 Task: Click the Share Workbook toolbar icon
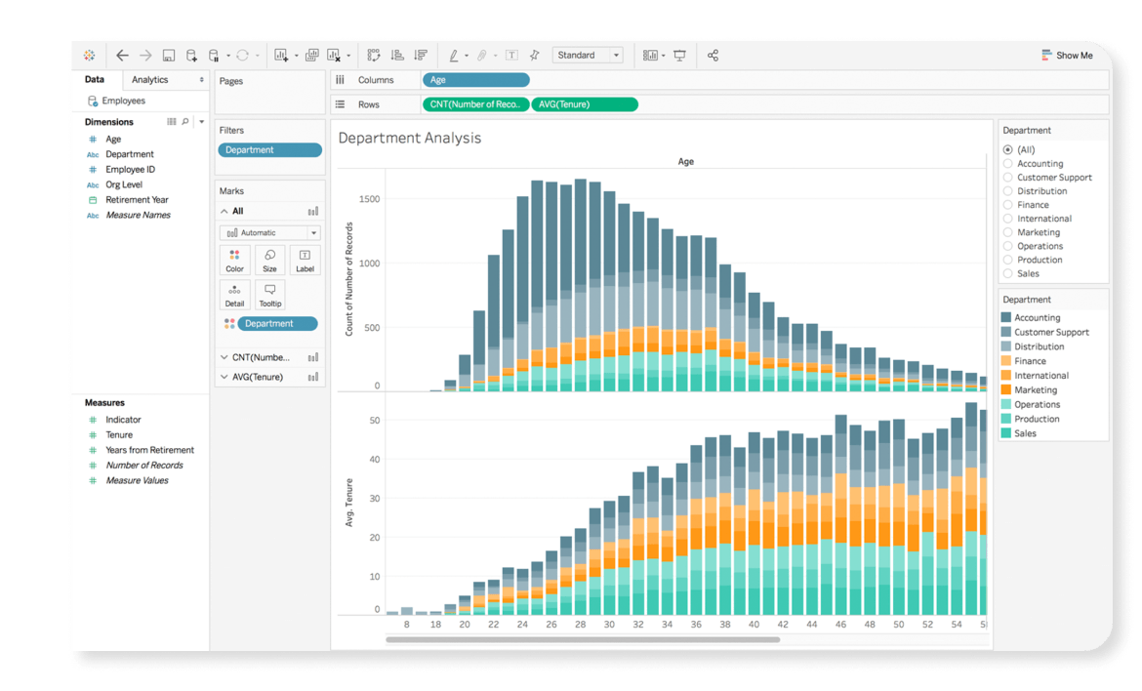coord(713,55)
